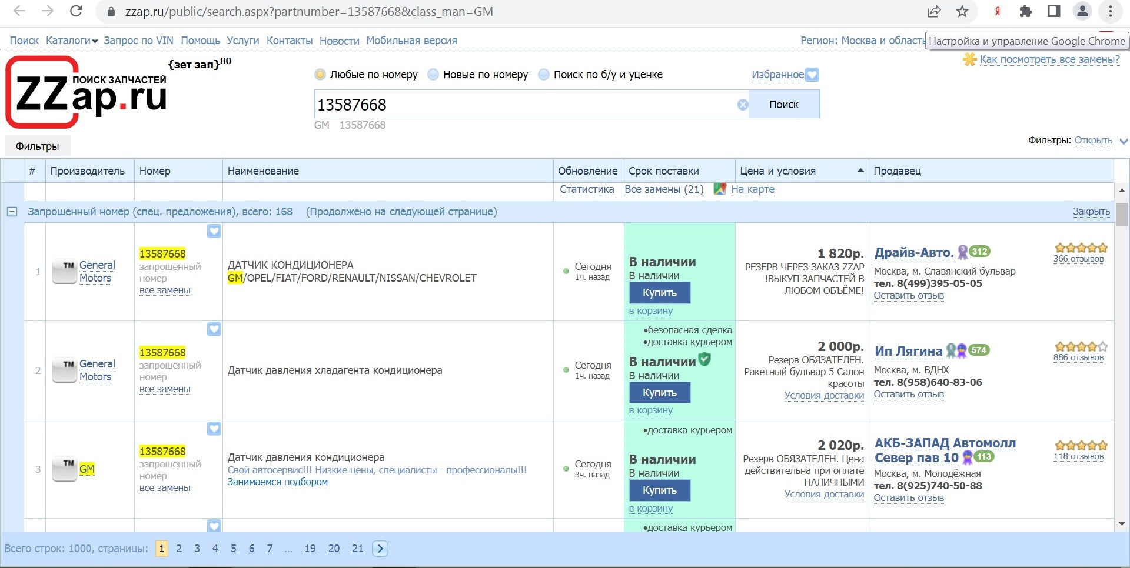Open the Yandex extension icon

coord(998,11)
